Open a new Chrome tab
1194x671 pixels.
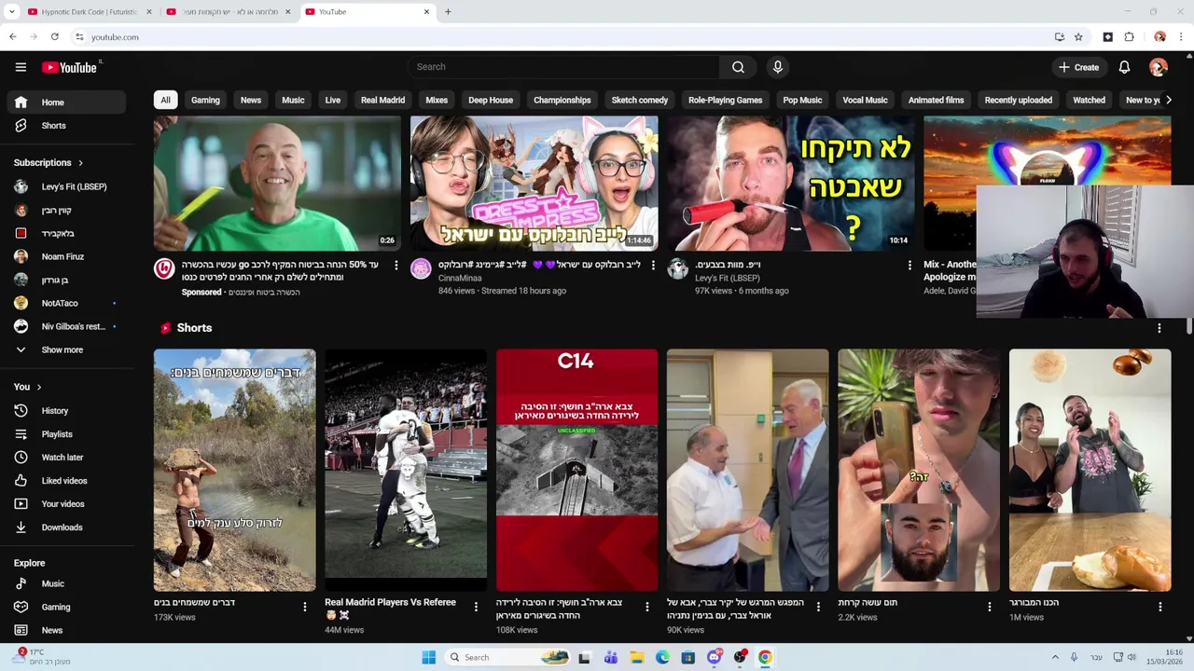click(x=448, y=12)
